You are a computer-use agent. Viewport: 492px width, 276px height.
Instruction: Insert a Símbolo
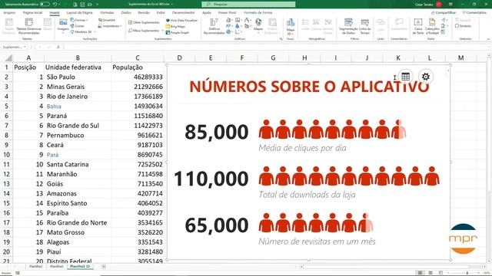pos(463,26)
